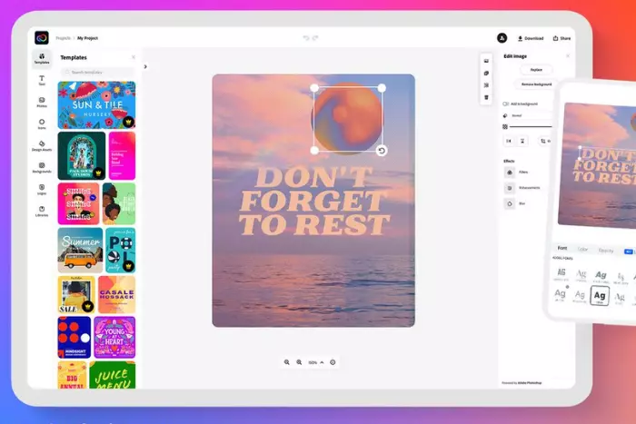The height and width of the screenshot is (424, 636).
Task: Click the Replace button
Action: 536,70
